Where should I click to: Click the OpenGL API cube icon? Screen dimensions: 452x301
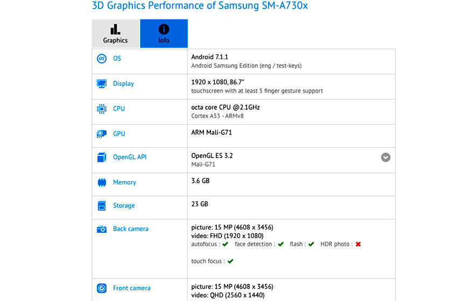pos(102,157)
